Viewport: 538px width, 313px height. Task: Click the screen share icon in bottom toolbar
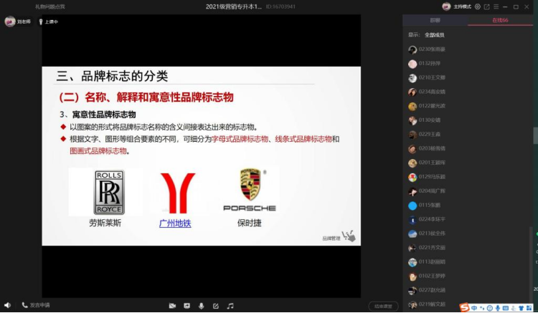(187, 306)
